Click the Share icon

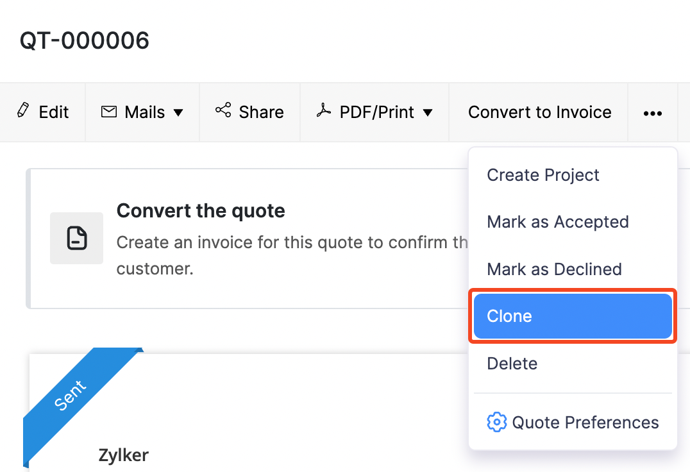pos(223,110)
